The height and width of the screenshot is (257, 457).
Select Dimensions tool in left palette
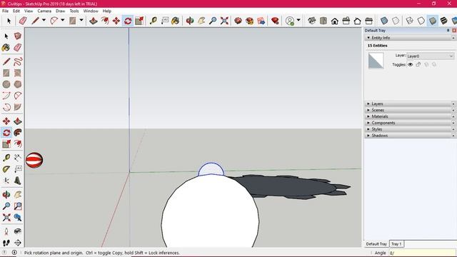click(x=17, y=158)
